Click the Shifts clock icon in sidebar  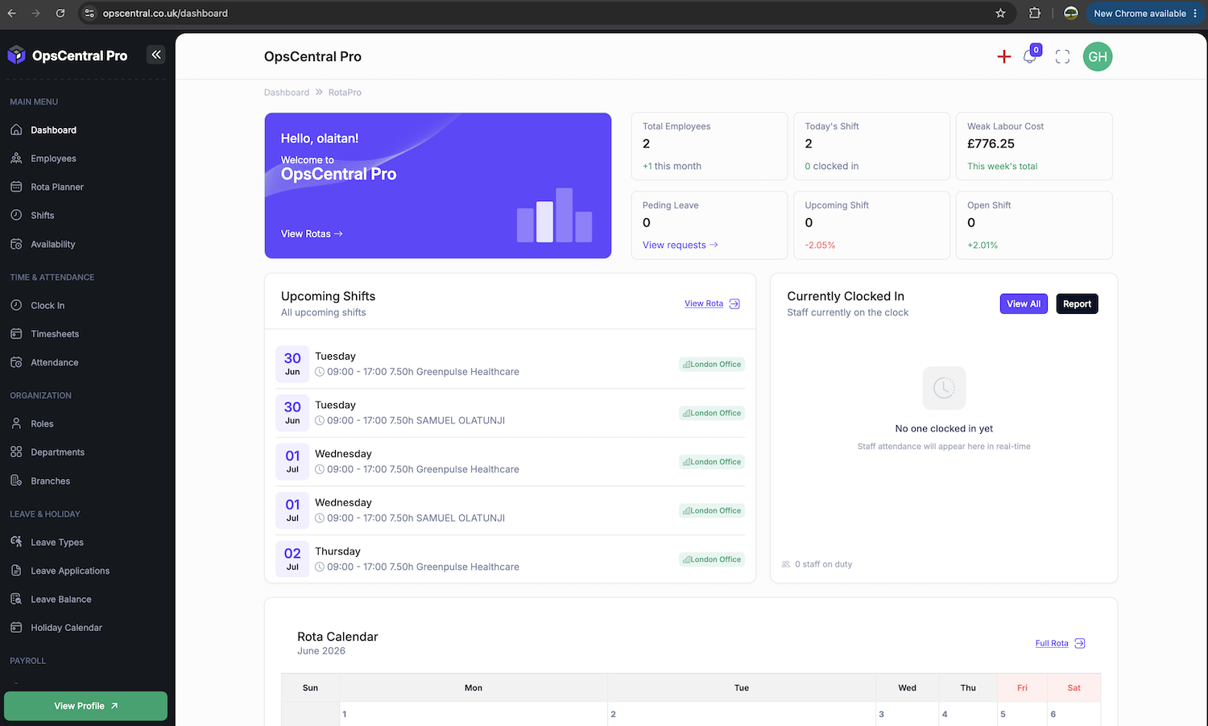(16, 215)
